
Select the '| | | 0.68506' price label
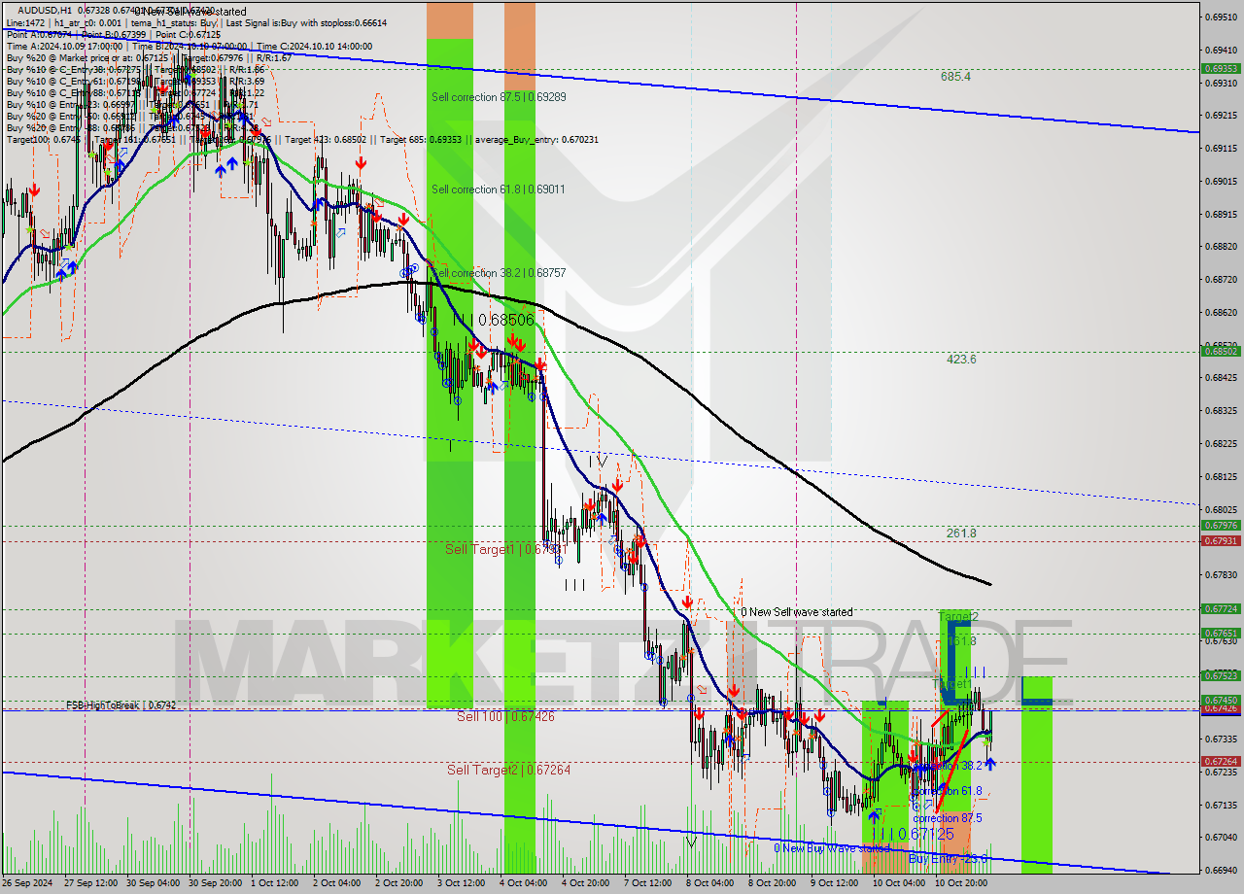click(x=494, y=320)
